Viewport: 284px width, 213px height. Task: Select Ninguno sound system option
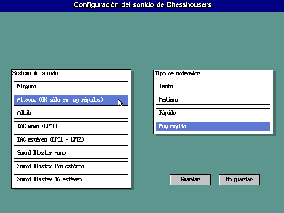coord(71,87)
